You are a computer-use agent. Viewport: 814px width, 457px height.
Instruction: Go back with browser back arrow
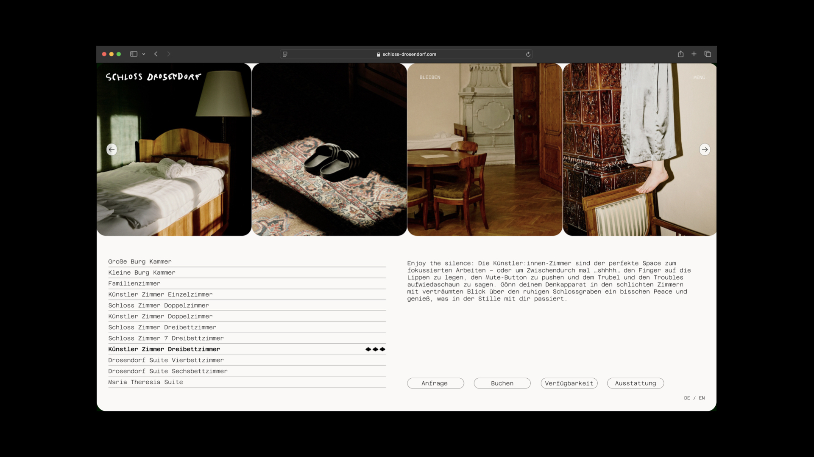tap(156, 54)
